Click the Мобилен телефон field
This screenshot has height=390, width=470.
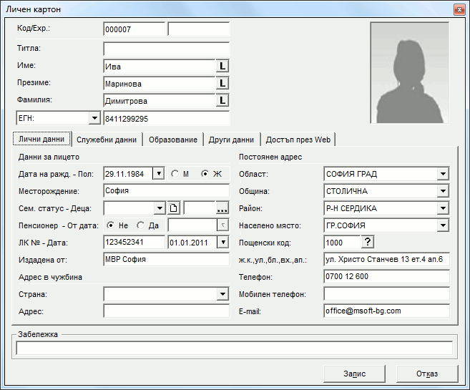(x=387, y=294)
